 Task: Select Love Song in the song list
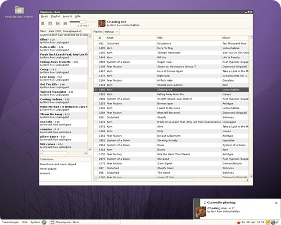coord(64,78)
